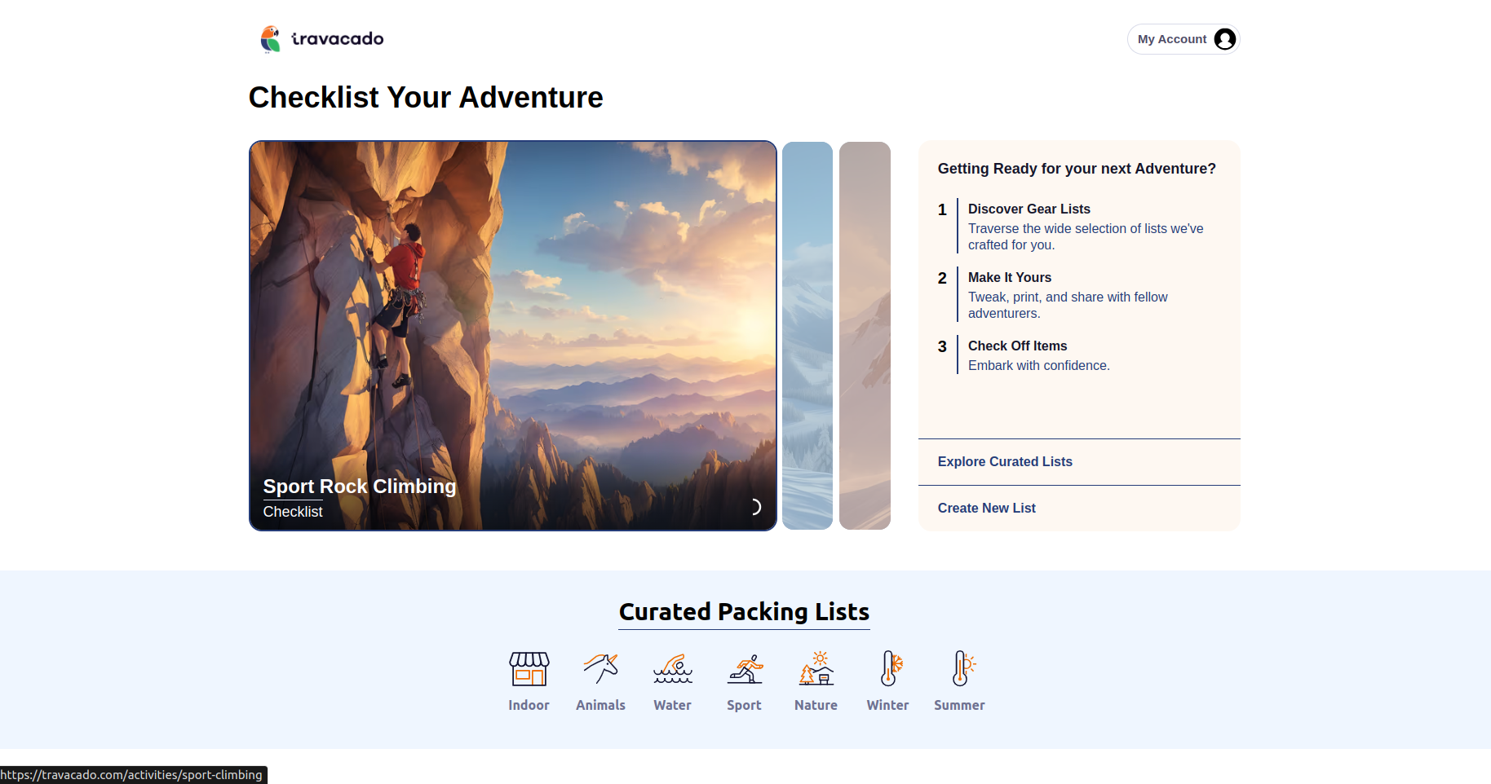This screenshot has width=1491, height=784.
Task: Open the Nature category label
Action: (x=816, y=705)
